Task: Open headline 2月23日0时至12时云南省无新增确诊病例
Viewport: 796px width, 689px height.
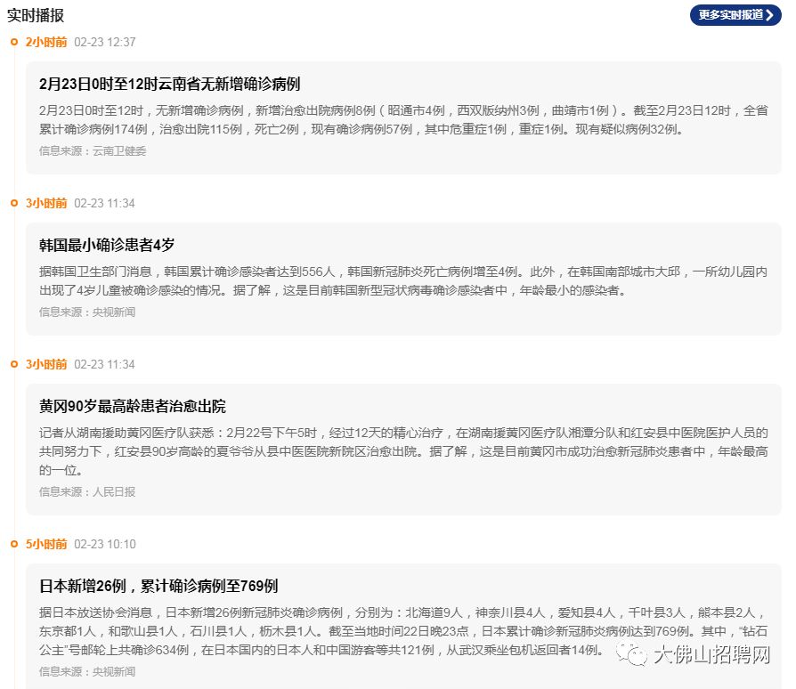Action: tap(169, 84)
